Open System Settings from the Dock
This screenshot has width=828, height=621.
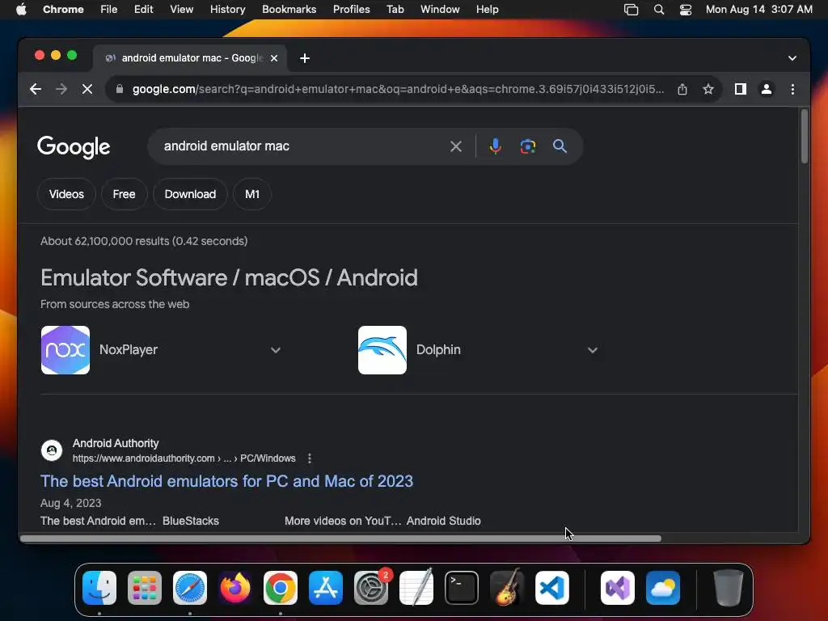(x=370, y=588)
